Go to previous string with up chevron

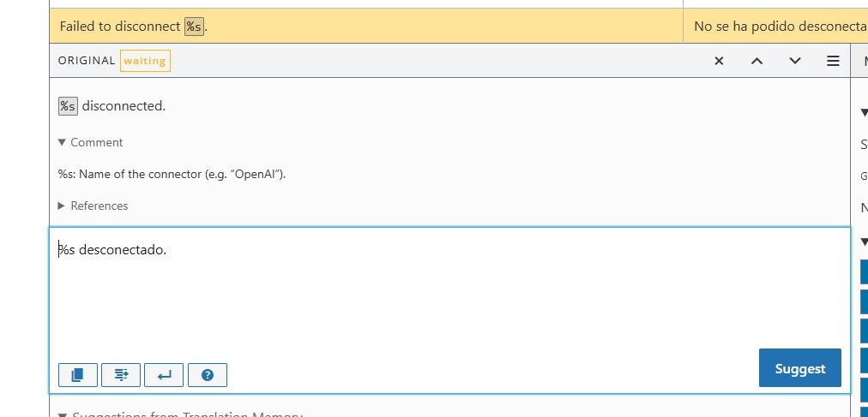(x=756, y=61)
